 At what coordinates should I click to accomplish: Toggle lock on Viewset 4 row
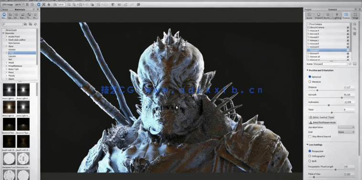348,31
